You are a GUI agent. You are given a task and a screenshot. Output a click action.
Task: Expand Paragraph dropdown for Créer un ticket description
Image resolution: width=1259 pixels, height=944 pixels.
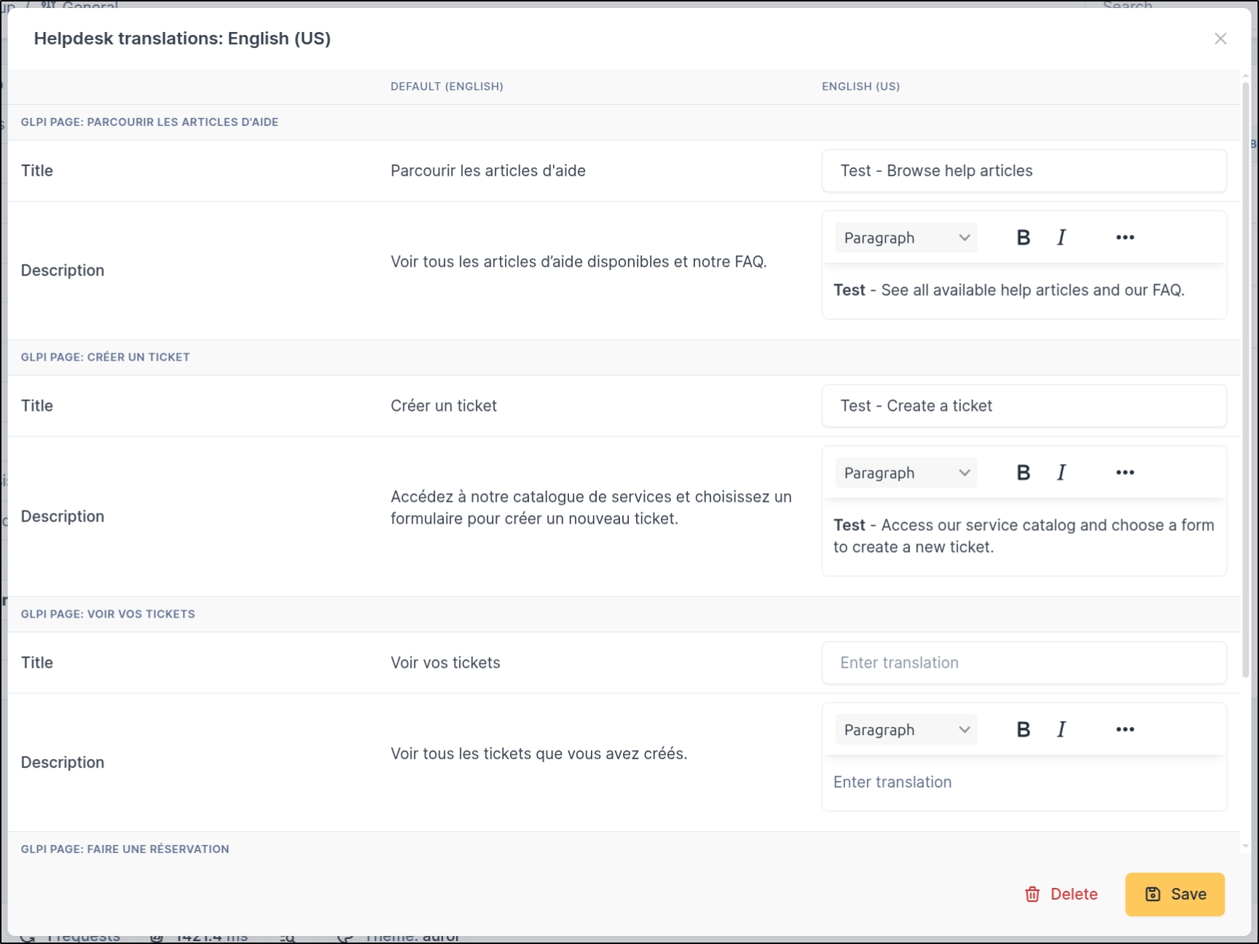point(906,473)
